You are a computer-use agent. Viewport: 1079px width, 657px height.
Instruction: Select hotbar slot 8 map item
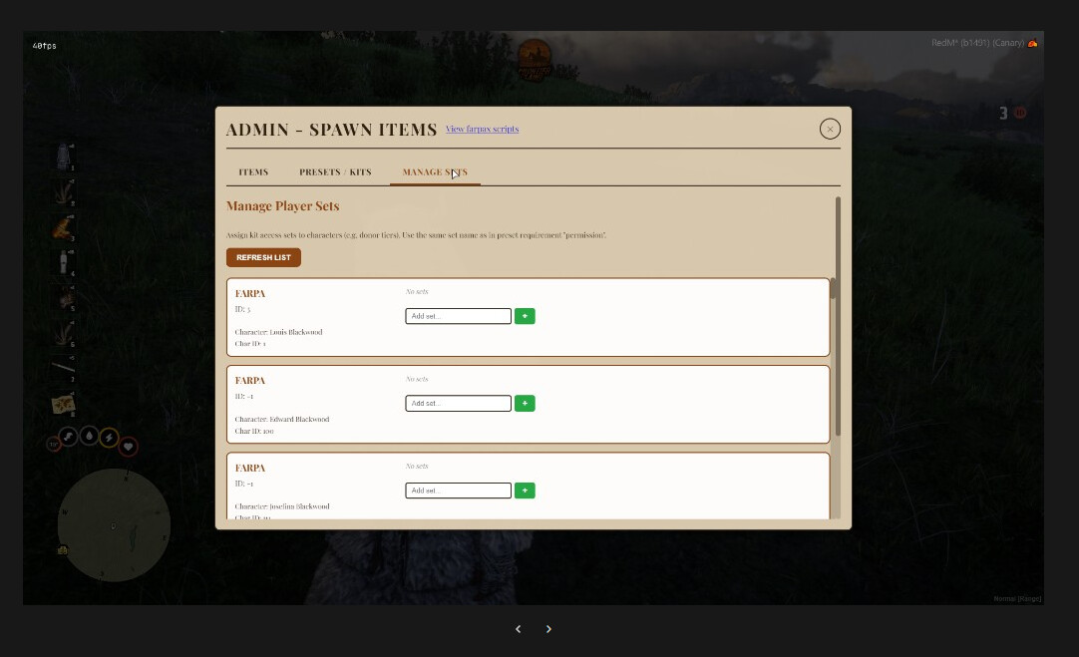coord(63,404)
